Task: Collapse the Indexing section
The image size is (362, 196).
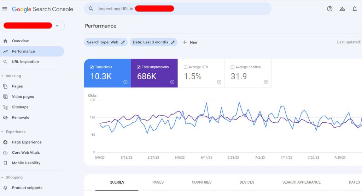Action: click(2, 76)
